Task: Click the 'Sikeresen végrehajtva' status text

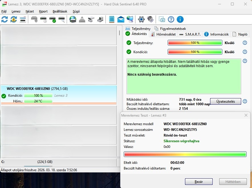Action: tap(181, 141)
